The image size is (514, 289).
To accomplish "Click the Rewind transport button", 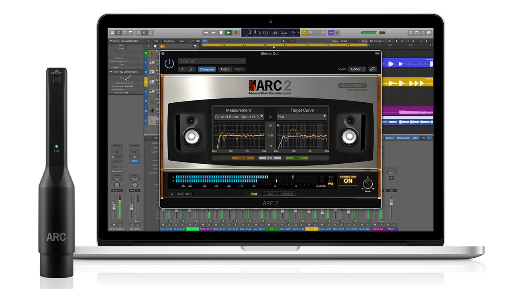I will click(x=206, y=33).
